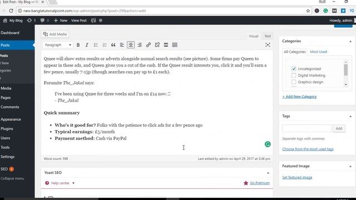The width and height of the screenshot is (356, 200).
Task: Choose from the most used tags
Action: (308, 149)
